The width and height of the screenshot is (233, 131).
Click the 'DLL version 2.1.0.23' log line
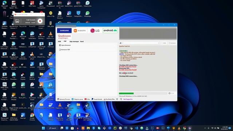[x=126, y=73]
